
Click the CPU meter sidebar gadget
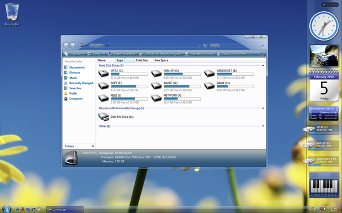324,114
